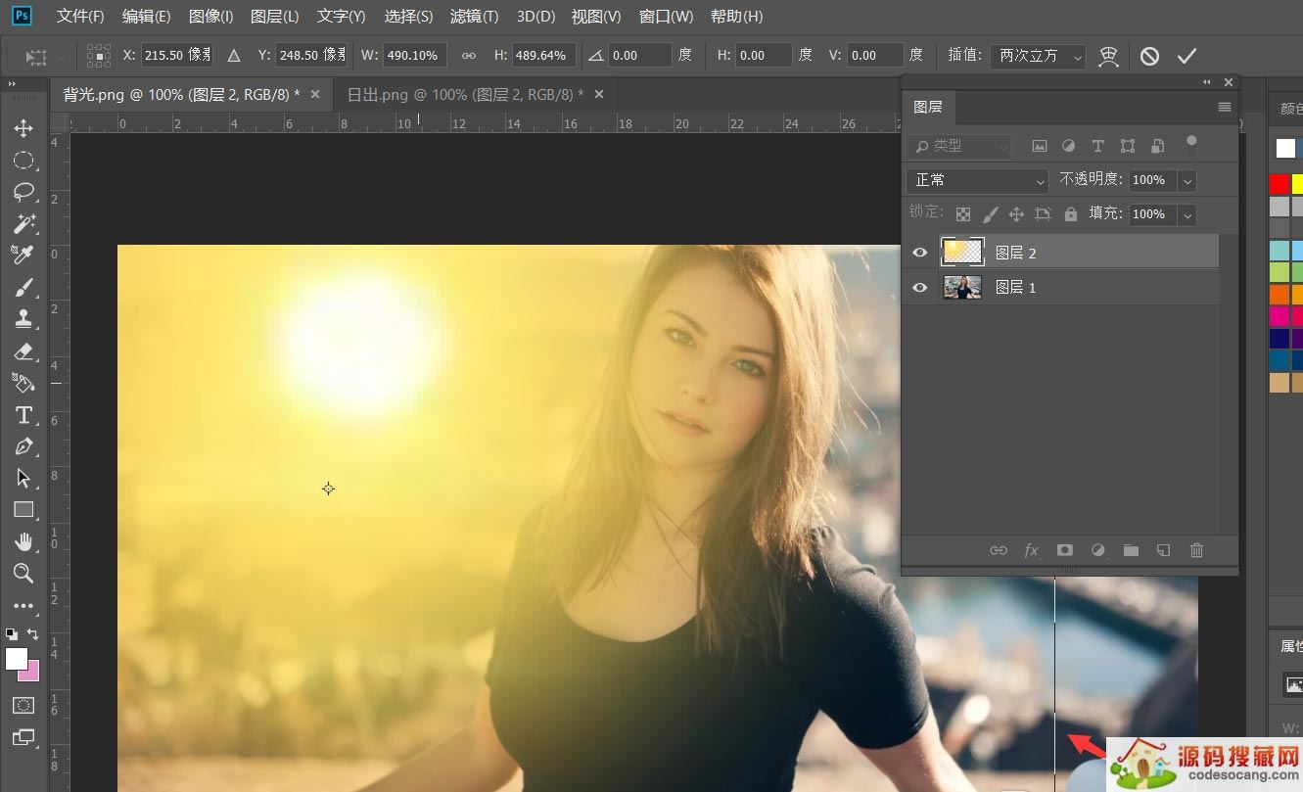Select the Lasso tool
Viewport: 1303px width, 792px height.
[23, 192]
